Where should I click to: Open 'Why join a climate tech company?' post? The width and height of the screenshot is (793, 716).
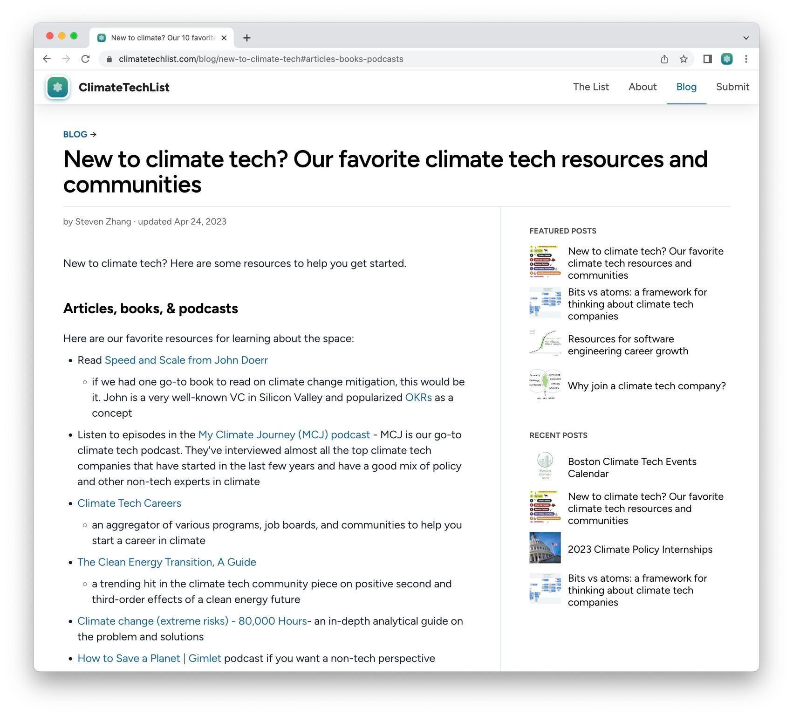point(647,386)
